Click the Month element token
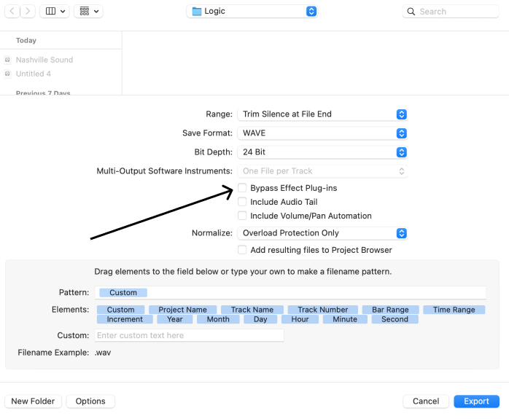This screenshot has height=419, width=509. click(x=218, y=319)
